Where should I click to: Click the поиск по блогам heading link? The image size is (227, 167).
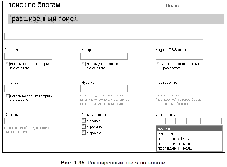pyautogui.click(x=34, y=5)
